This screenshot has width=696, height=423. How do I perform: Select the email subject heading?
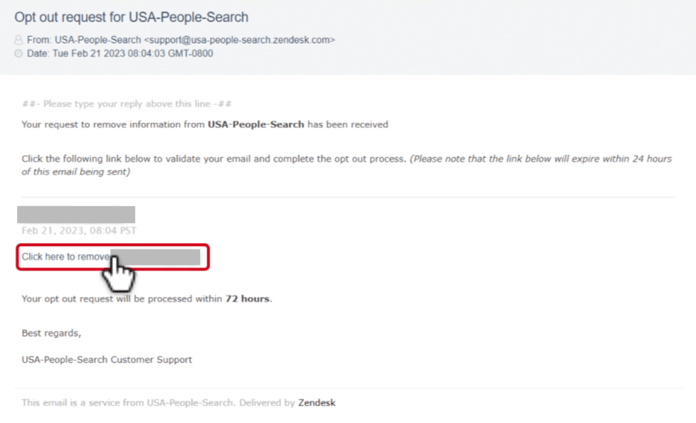point(131,16)
